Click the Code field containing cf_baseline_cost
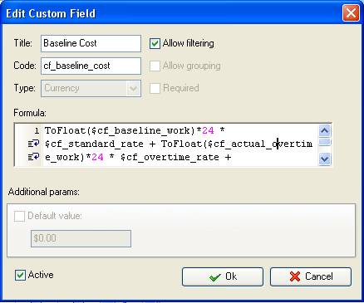Screen dimensions: 364x303 91,66
